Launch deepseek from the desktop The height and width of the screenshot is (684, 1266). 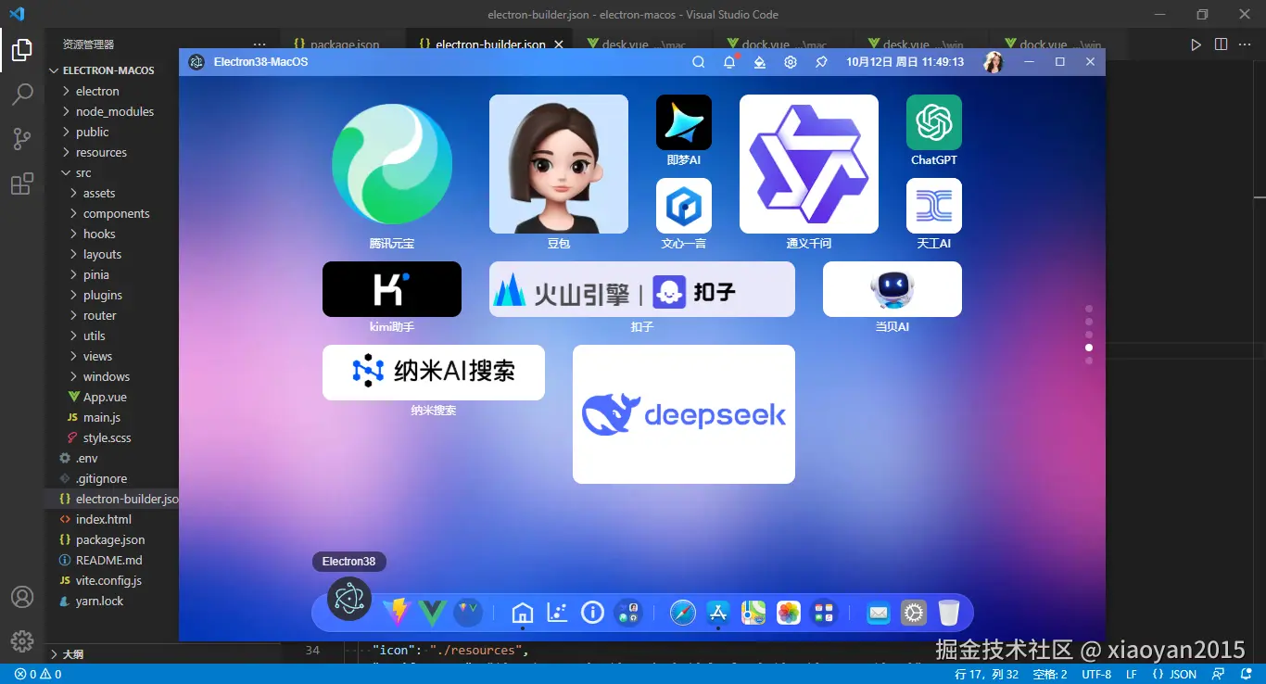tap(683, 413)
